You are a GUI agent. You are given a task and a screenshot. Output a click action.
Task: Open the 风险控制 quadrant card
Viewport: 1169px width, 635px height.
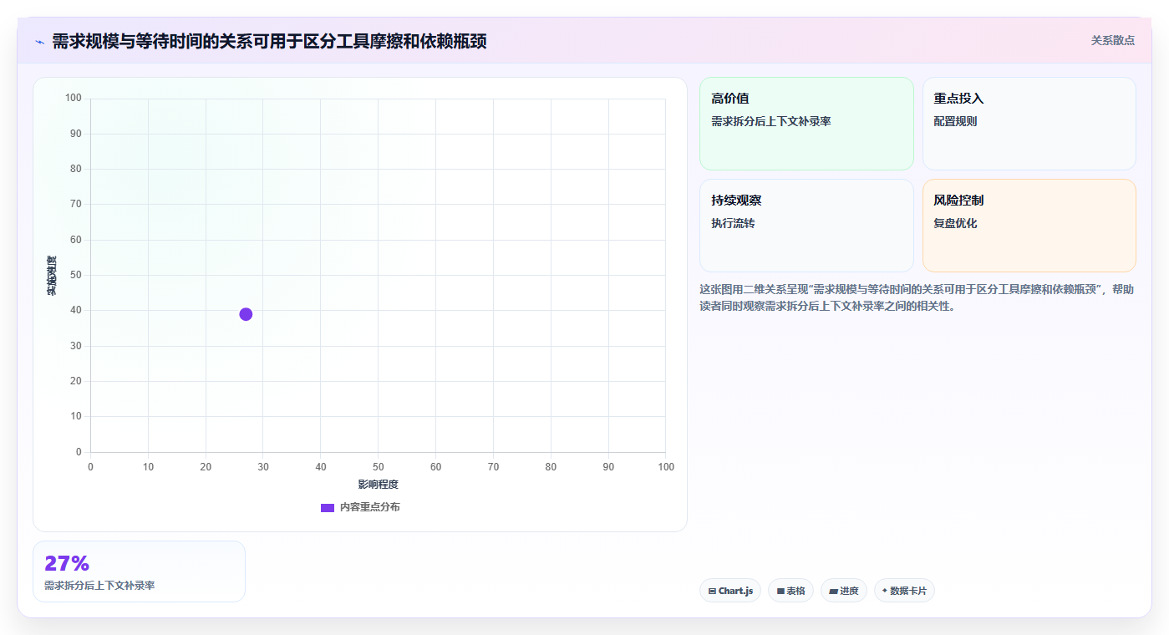(x=1029, y=226)
